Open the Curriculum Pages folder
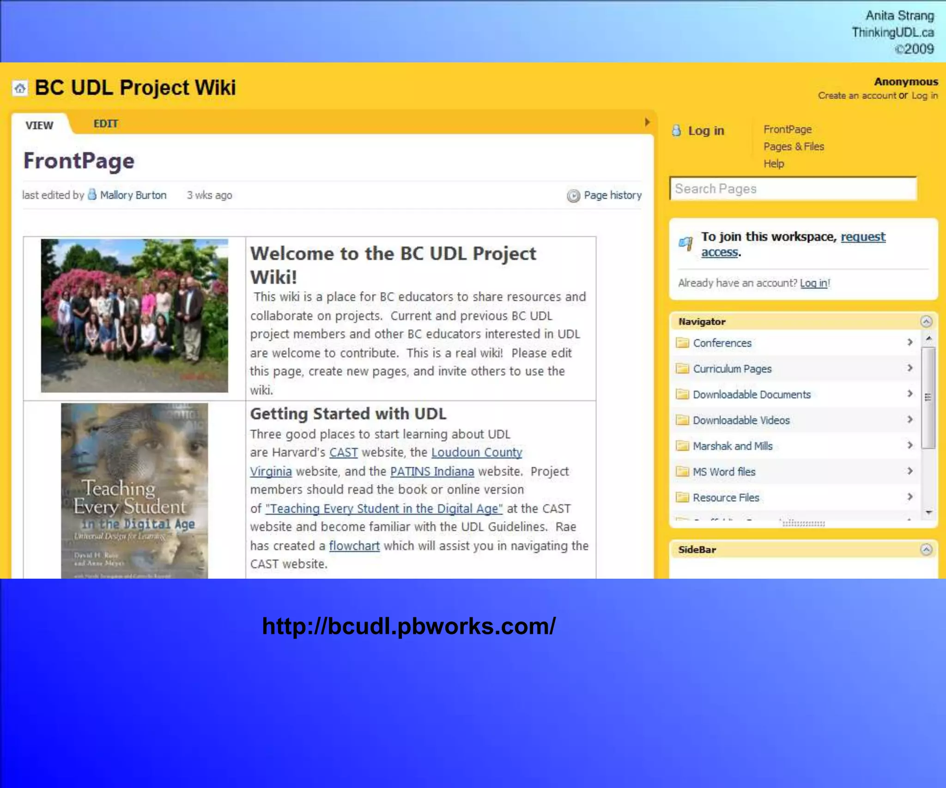This screenshot has width=946, height=788. click(x=732, y=369)
